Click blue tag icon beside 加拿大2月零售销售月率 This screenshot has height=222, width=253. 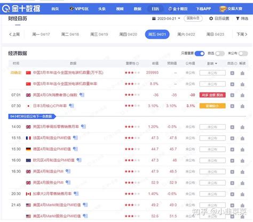[x=76, y=194]
